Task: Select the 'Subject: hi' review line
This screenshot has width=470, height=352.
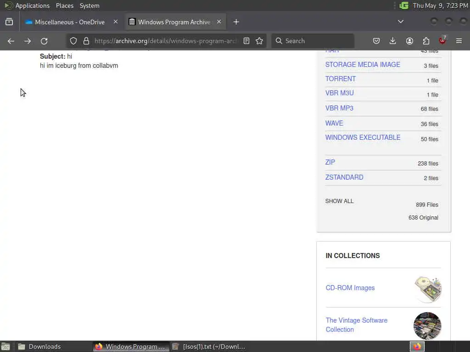Action: pyautogui.click(x=56, y=56)
